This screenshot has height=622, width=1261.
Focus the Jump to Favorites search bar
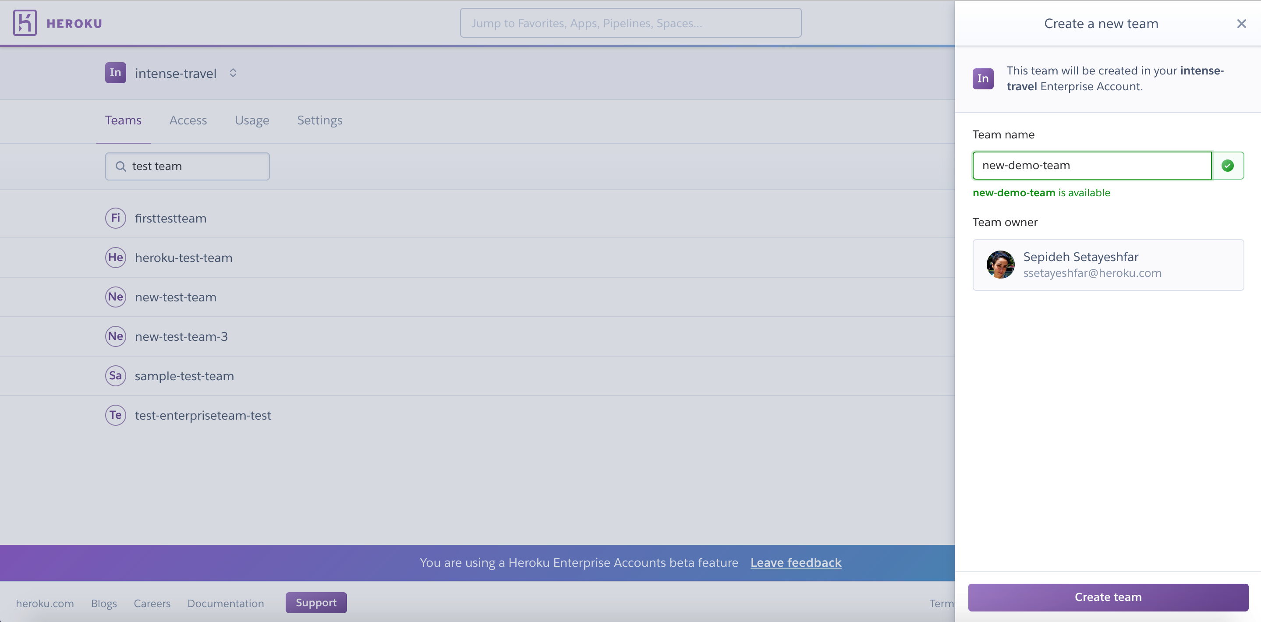[x=630, y=23]
